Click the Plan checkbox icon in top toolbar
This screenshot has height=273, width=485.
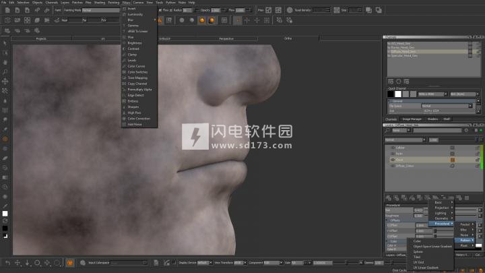pyautogui.click(x=269, y=10)
